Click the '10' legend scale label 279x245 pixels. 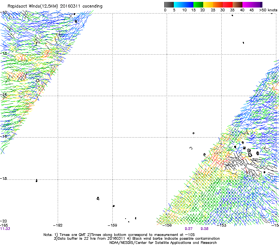click(184, 10)
